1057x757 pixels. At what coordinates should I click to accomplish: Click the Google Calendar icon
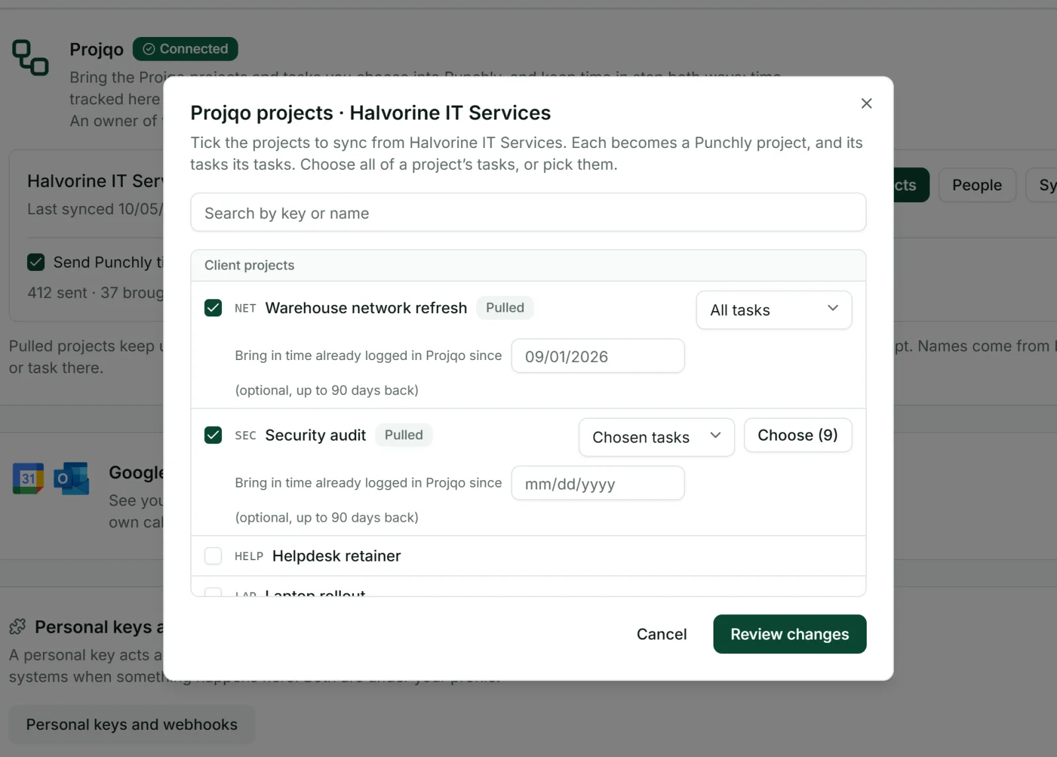click(28, 478)
